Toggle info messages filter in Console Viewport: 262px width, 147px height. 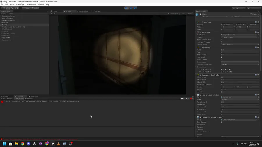coord(183,99)
